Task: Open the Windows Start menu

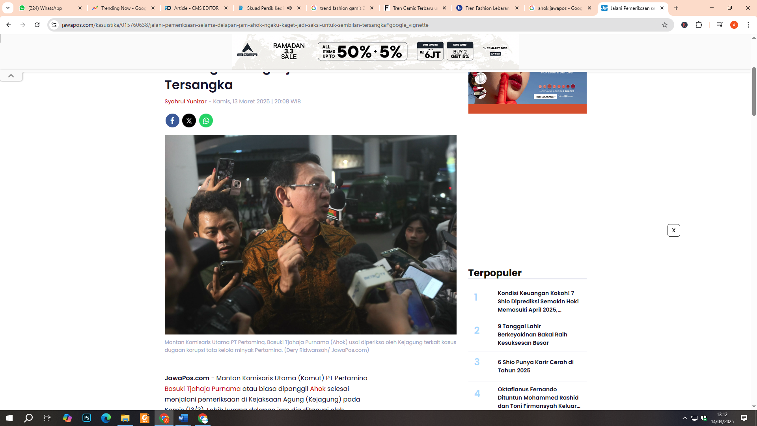Action: (x=9, y=418)
